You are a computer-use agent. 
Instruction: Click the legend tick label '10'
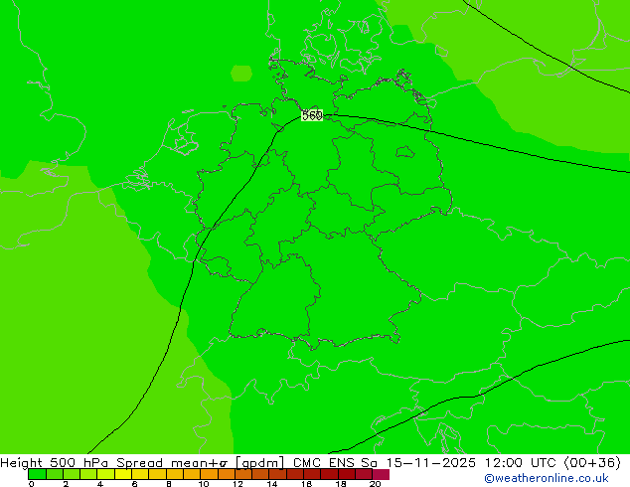(204, 484)
